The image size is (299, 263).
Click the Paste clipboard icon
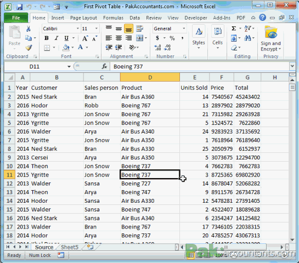tap(14, 32)
